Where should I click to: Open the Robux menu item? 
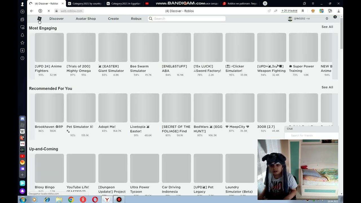coord(136,19)
